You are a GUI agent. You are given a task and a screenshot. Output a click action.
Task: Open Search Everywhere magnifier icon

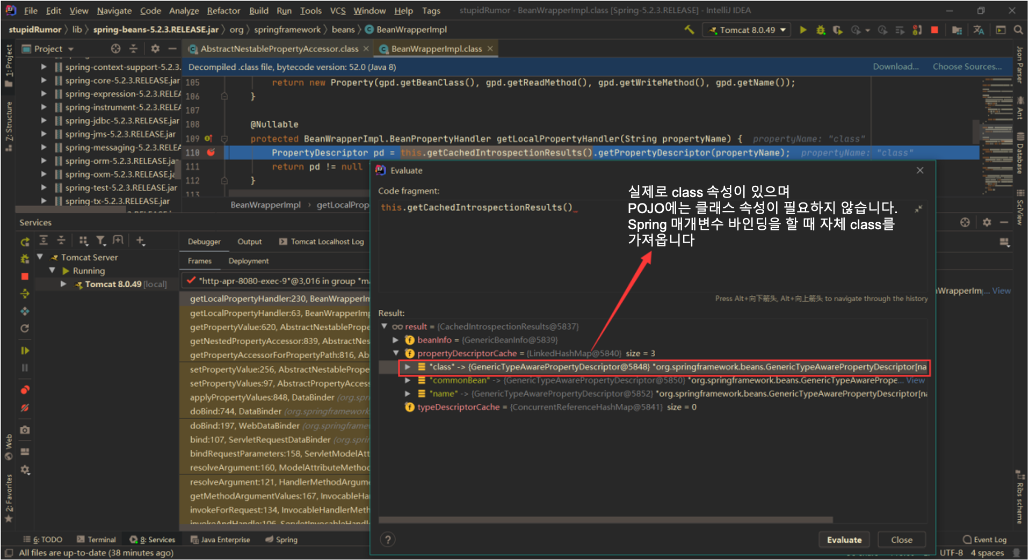(x=1018, y=30)
